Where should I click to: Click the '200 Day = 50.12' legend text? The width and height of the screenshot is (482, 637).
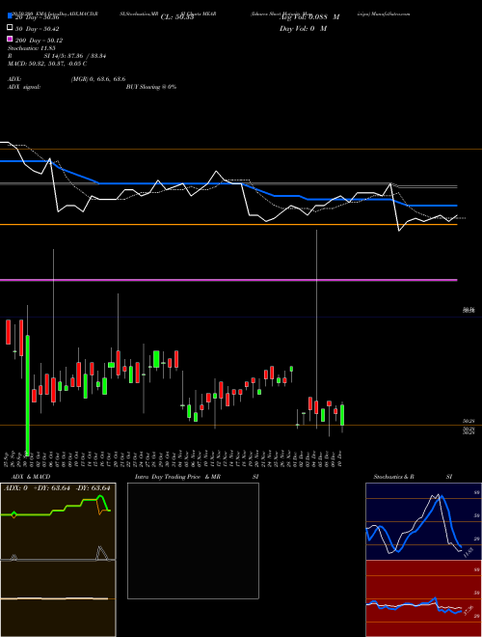coord(39,41)
